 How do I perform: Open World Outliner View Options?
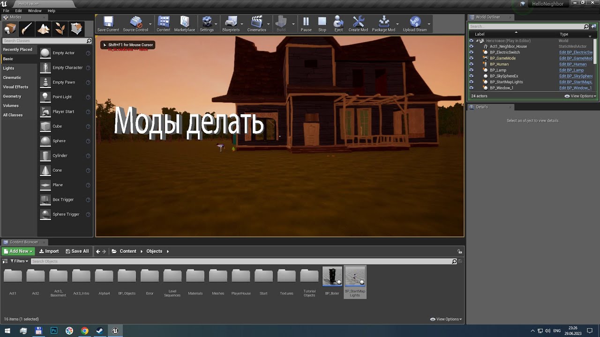coord(580,96)
